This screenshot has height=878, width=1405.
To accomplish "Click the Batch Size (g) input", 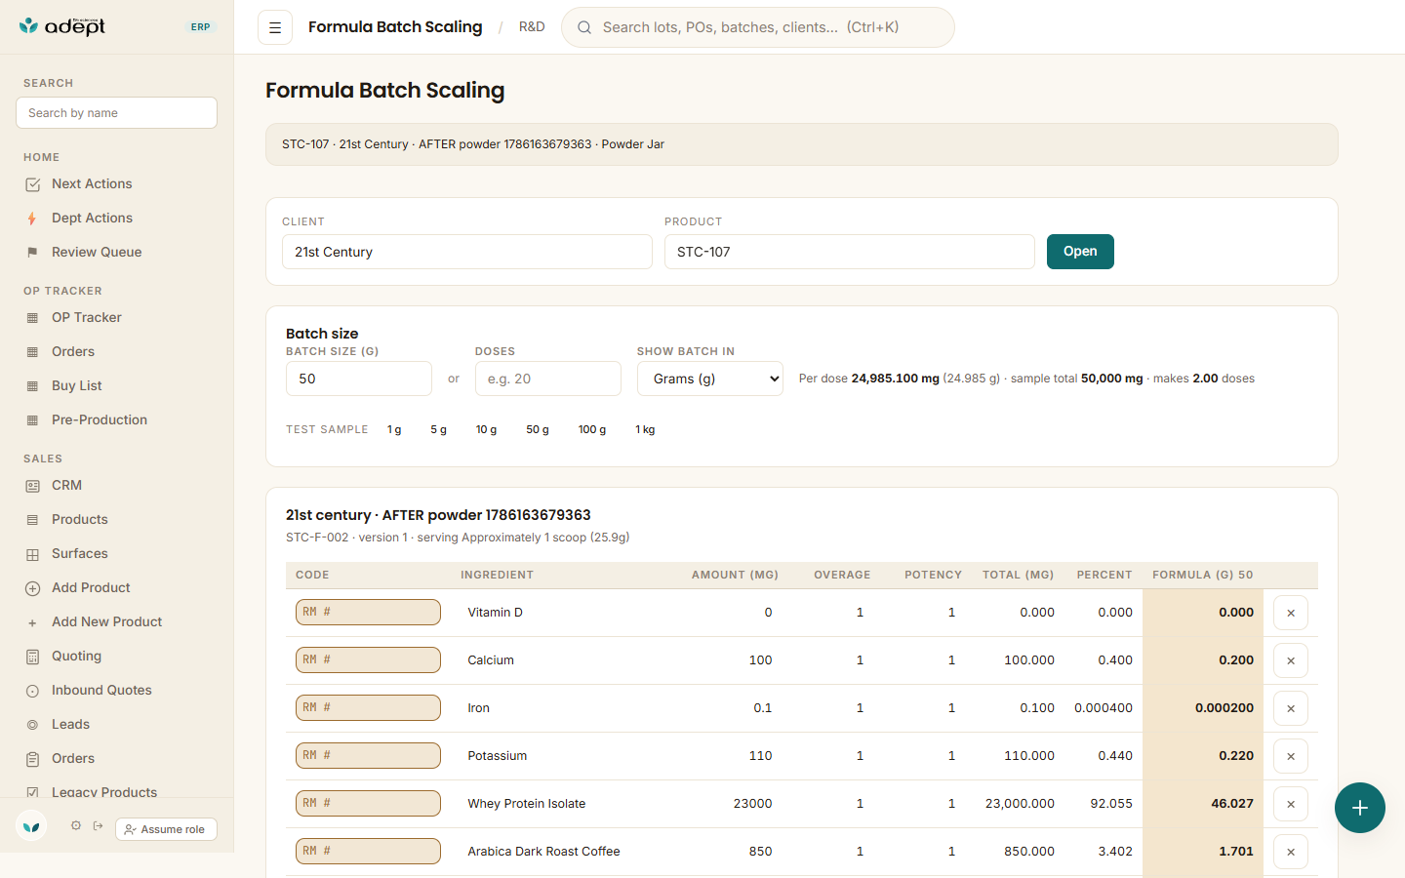I will click(359, 379).
